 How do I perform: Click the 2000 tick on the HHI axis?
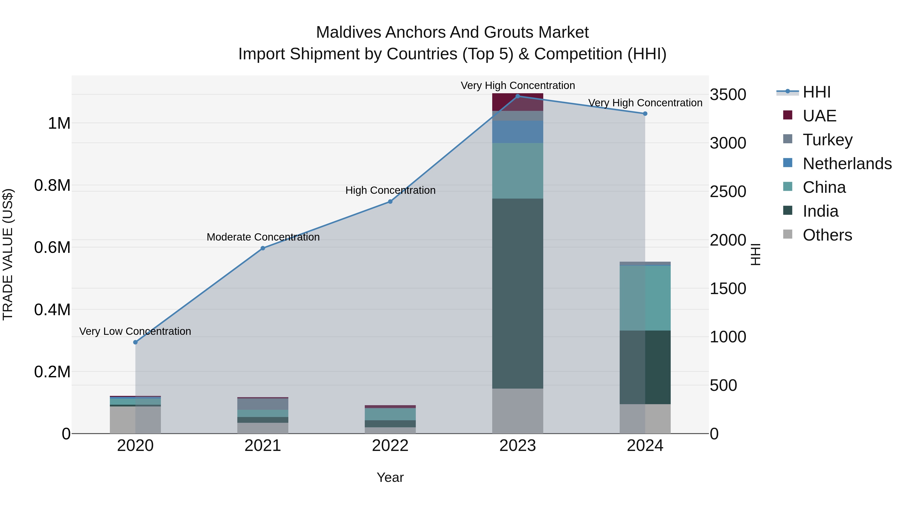click(x=728, y=240)
